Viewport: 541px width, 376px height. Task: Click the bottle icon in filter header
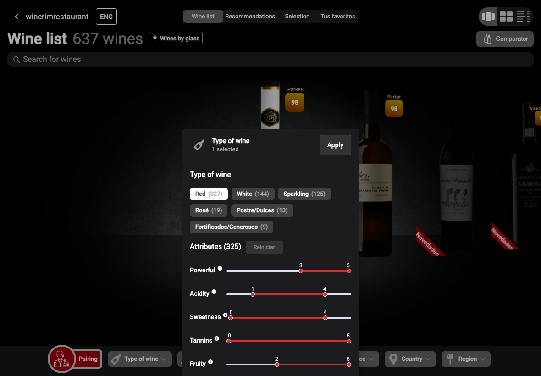[199, 145]
